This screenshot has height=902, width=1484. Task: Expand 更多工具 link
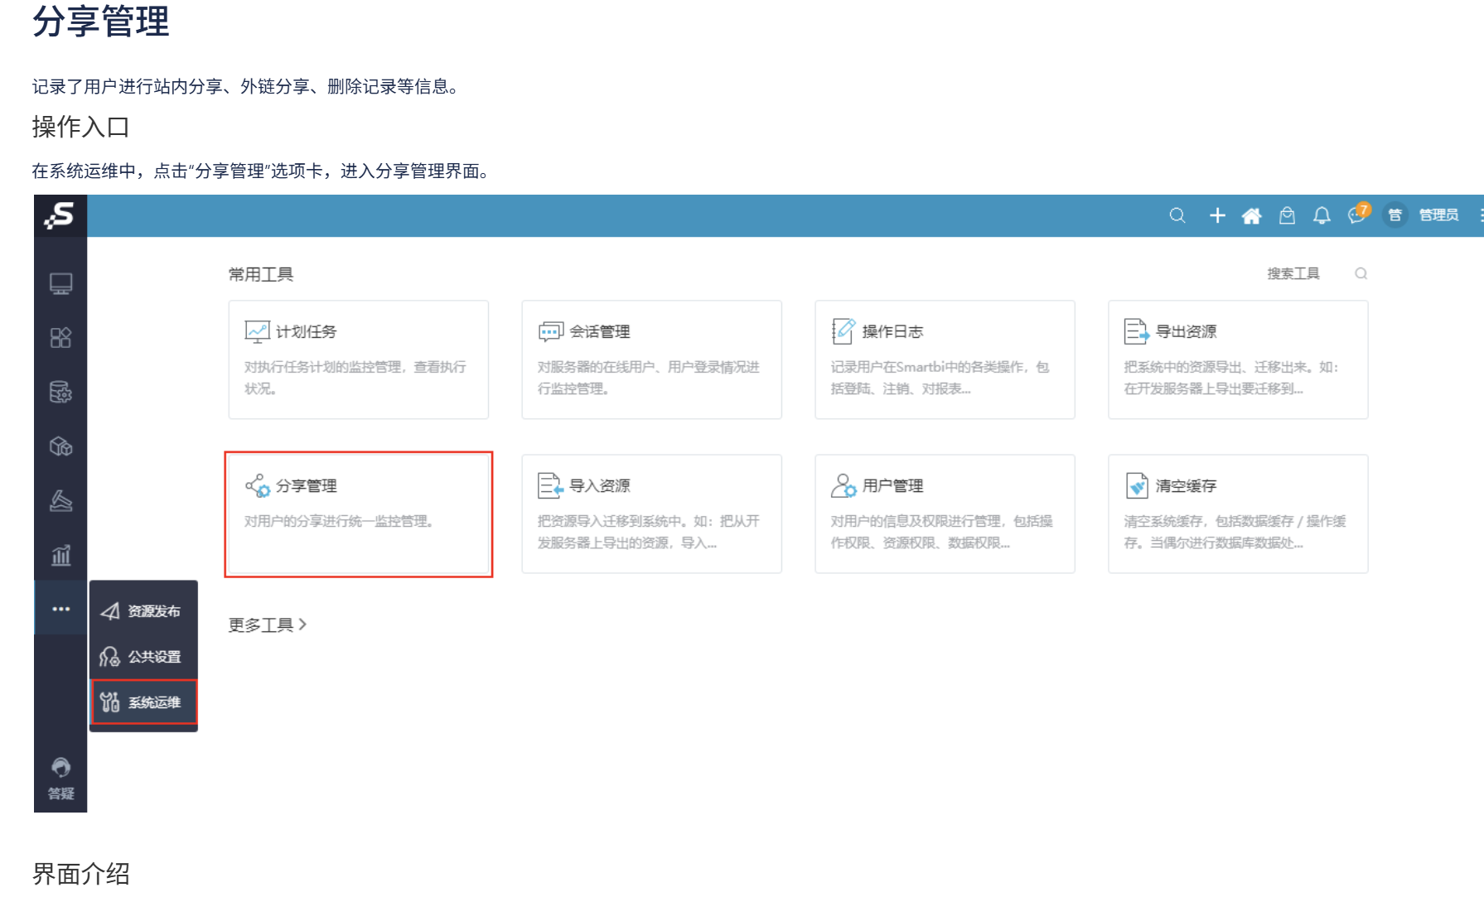tap(268, 625)
